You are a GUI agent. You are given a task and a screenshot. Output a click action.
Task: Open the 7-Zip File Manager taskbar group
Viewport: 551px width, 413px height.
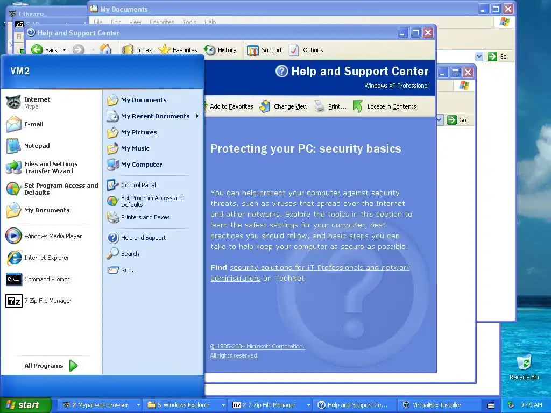point(270,405)
